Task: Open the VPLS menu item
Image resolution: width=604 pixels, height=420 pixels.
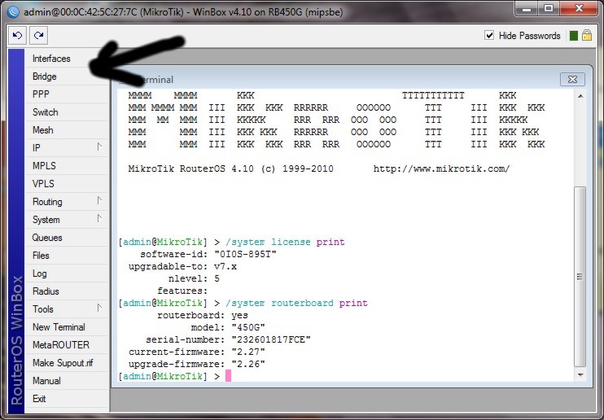Action: pos(67,184)
